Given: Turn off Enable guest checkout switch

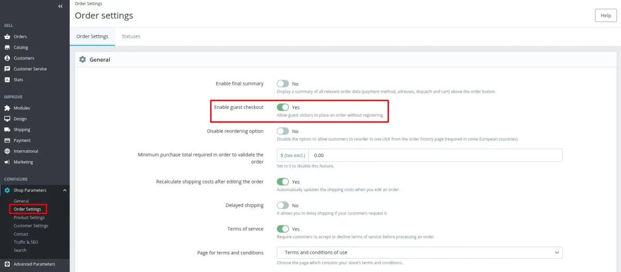Looking at the screenshot, I should [283, 107].
